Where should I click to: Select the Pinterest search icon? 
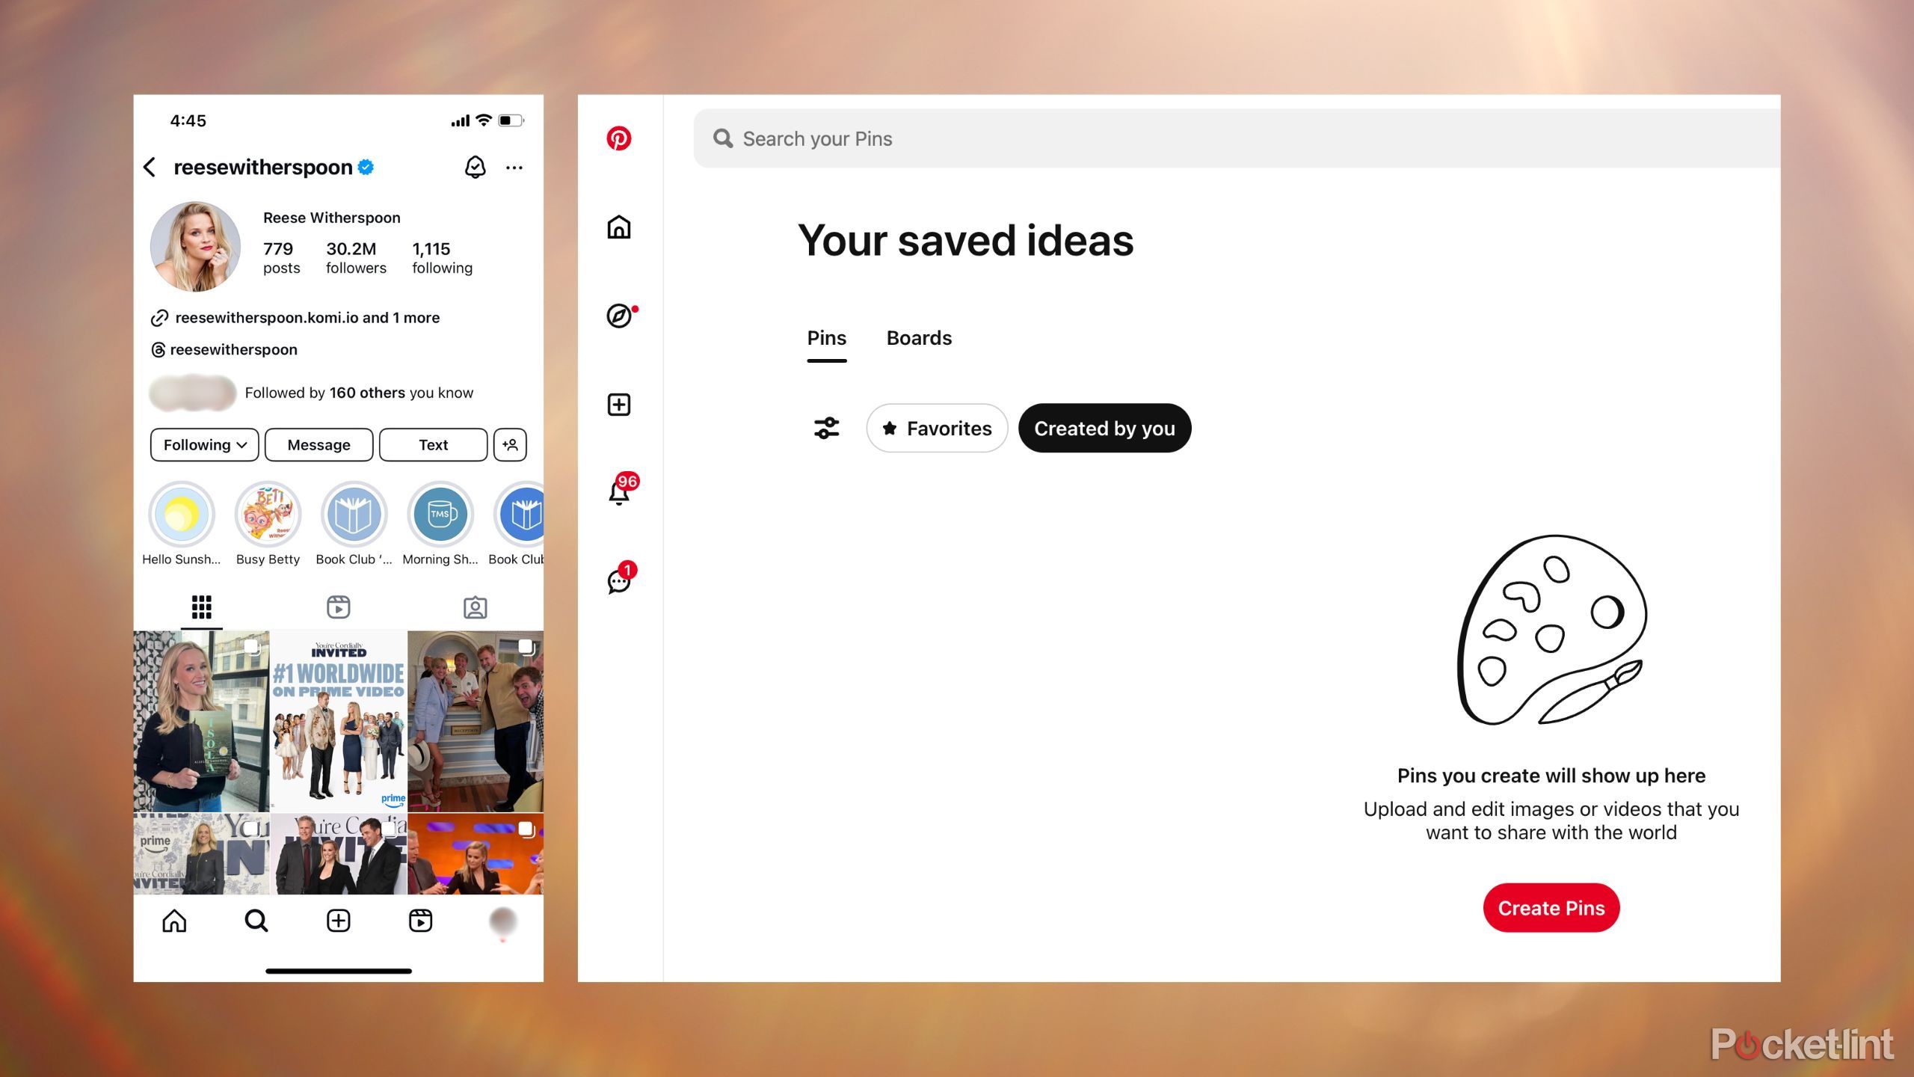tap(723, 137)
